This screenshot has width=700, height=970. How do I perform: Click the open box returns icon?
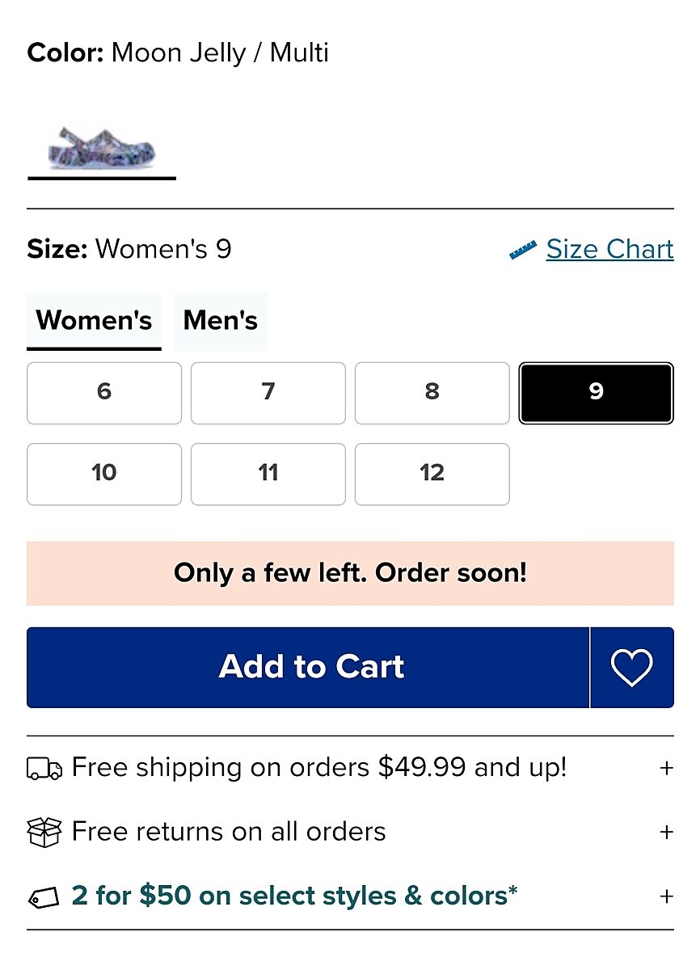(x=44, y=832)
